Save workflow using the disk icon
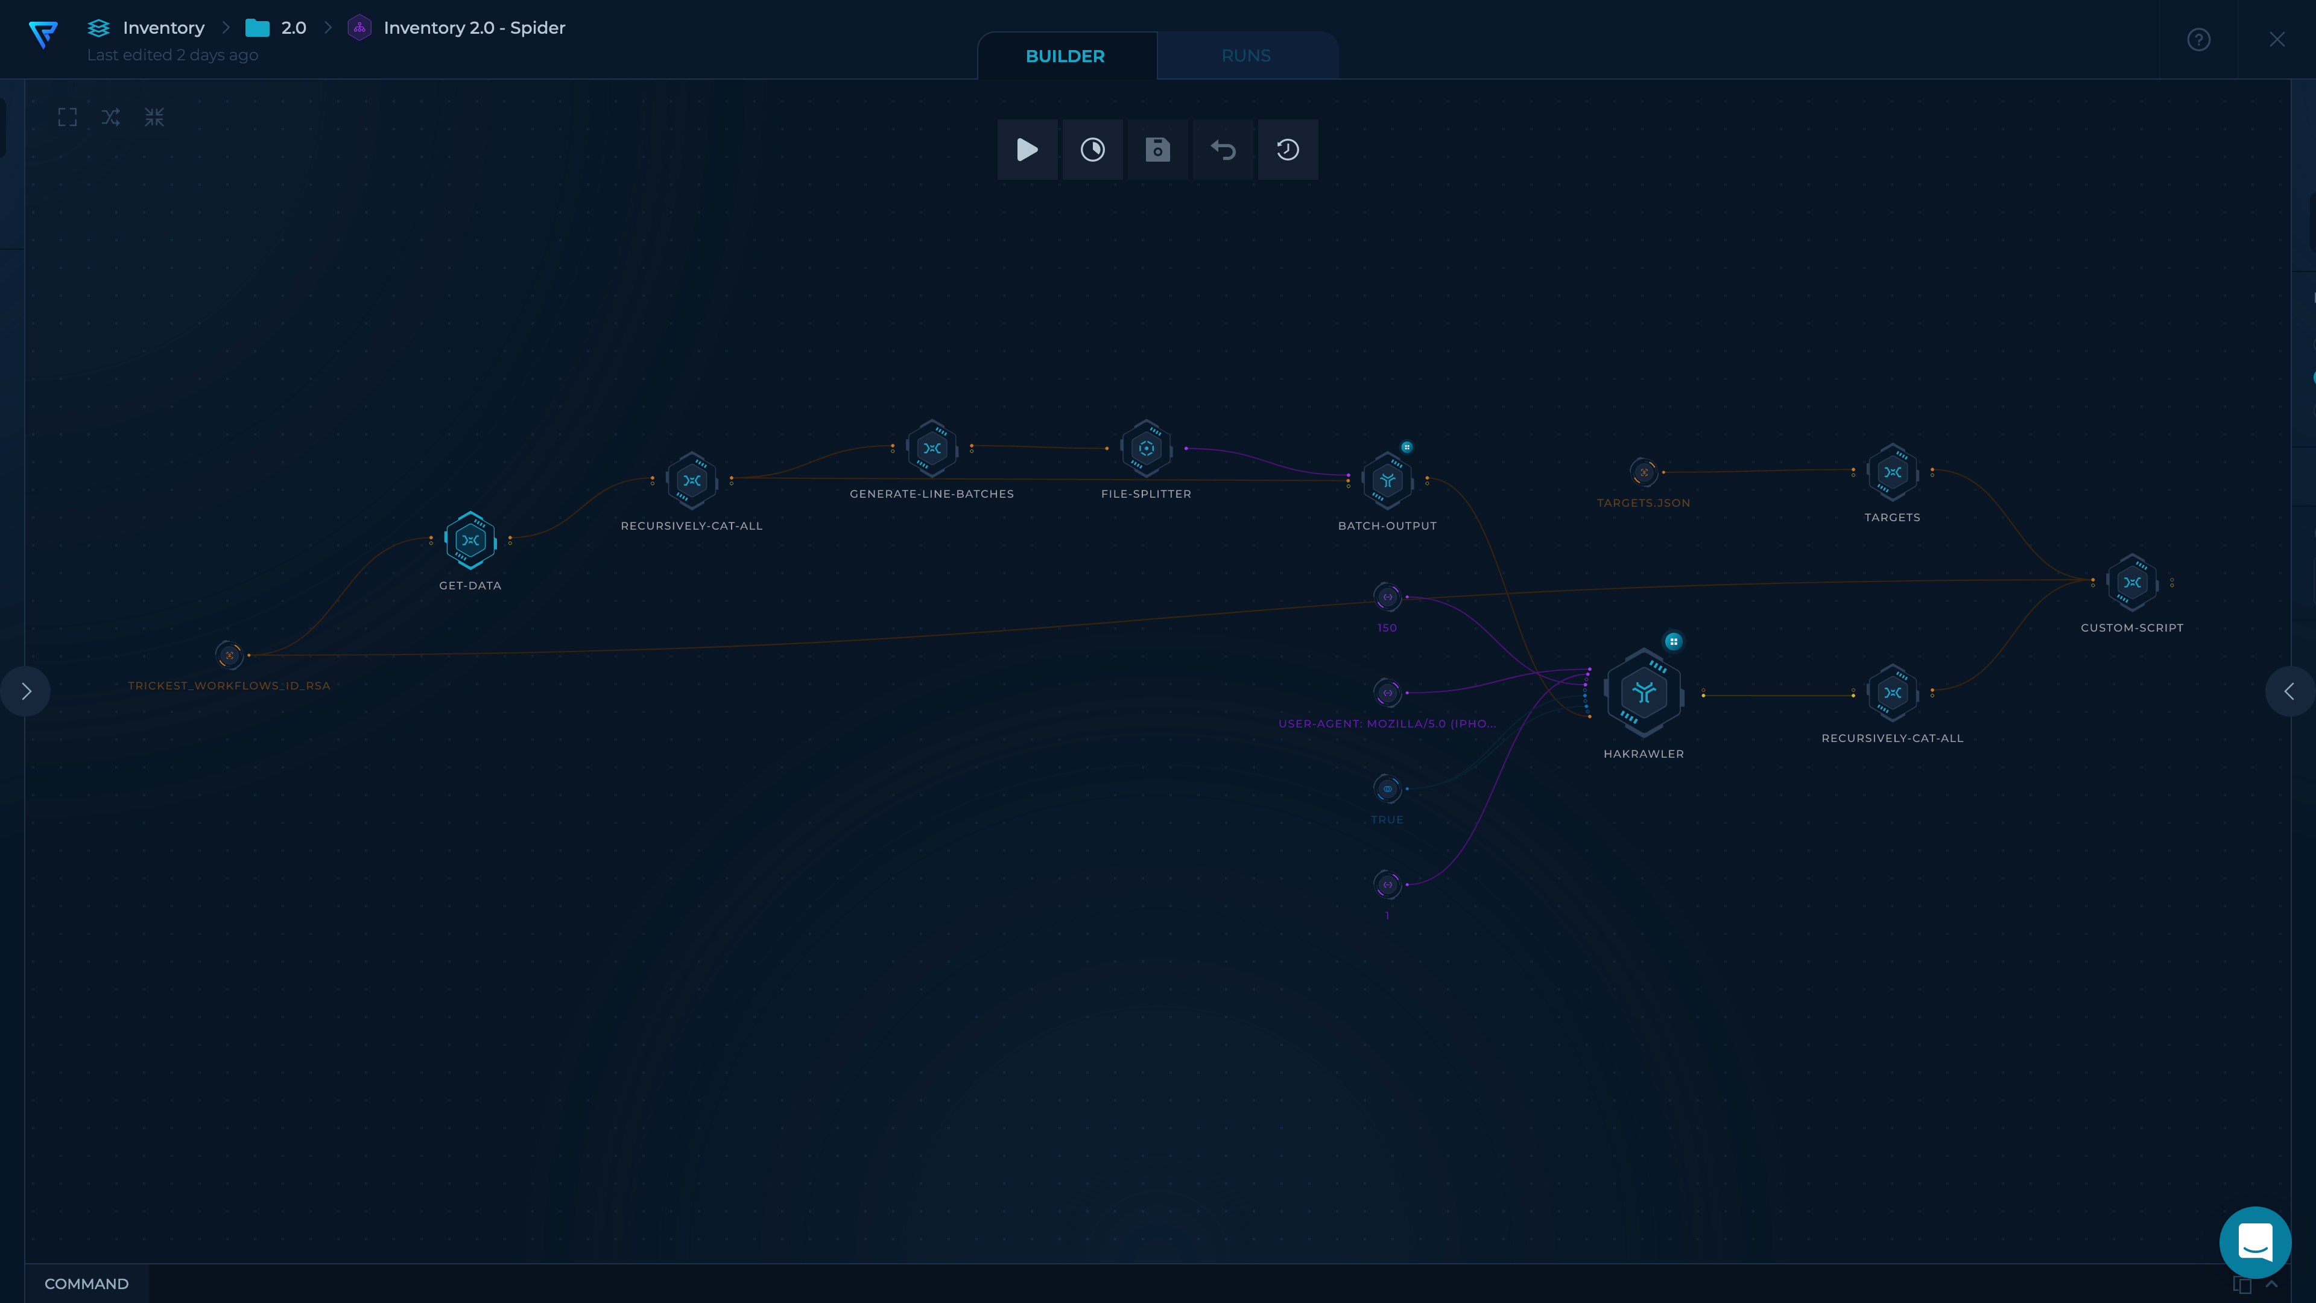Viewport: 2316px width, 1303px height. 1157,149
